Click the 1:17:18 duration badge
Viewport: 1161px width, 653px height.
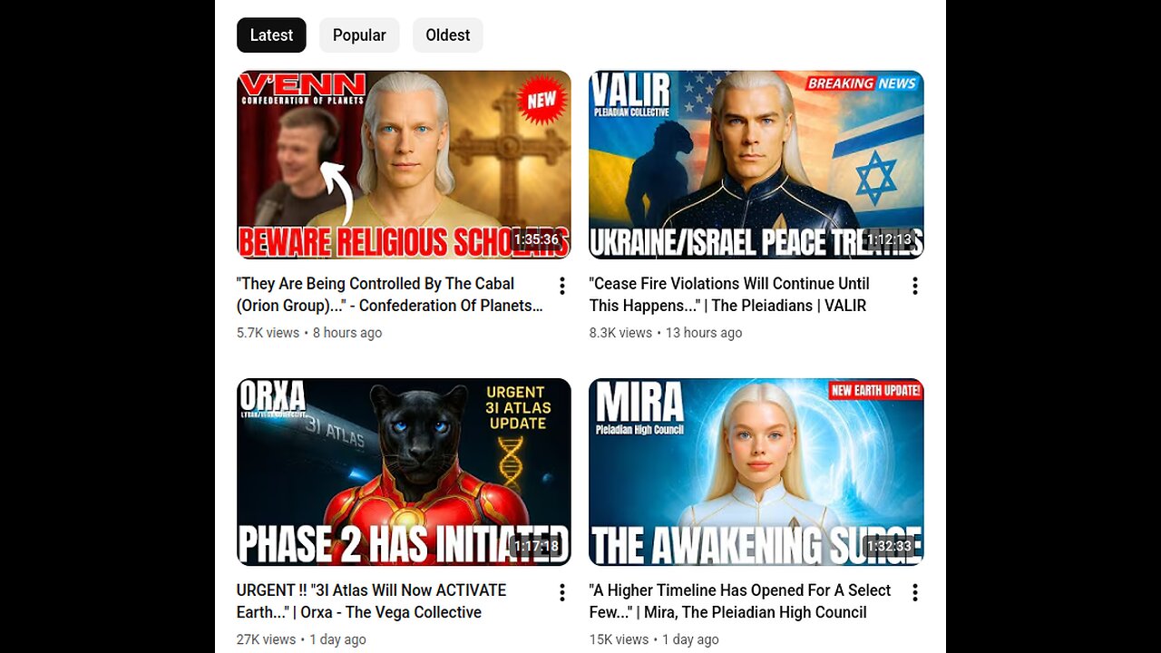point(538,547)
